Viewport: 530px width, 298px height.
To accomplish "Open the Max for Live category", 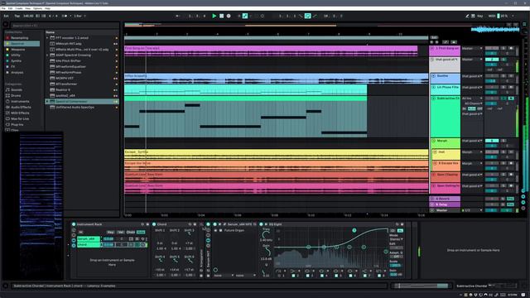I will click(x=20, y=118).
